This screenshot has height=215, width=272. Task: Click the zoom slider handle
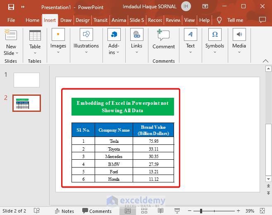pyautogui.click(x=201, y=211)
